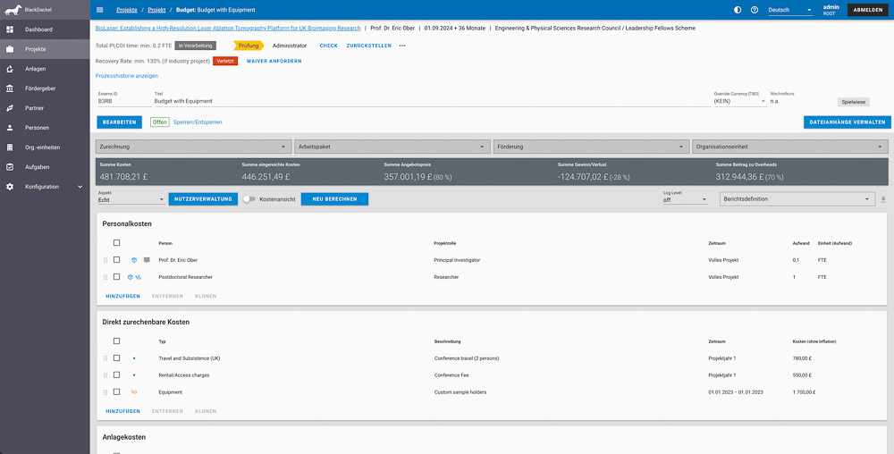
Task: Check the Postdoctoral Researcher row checkbox
Action: click(116, 277)
